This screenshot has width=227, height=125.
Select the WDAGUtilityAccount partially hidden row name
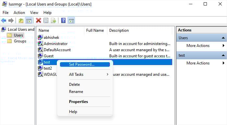[x=50, y=74]
